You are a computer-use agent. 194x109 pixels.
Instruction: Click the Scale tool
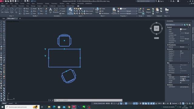(x=33, y=13)
